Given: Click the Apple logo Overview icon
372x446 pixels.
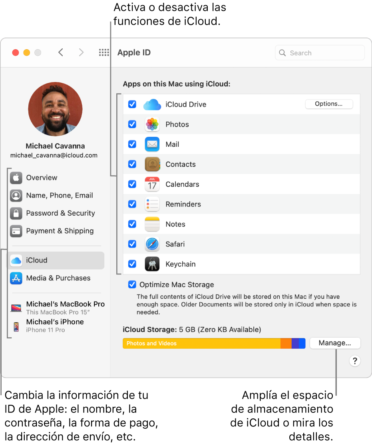Looking at the screenshot, I should coord(16,178).
